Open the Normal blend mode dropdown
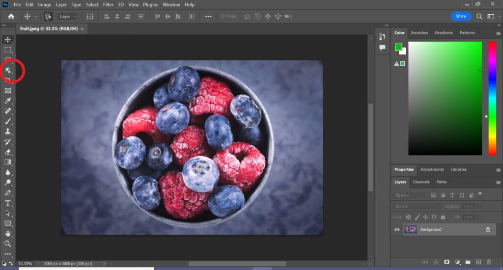This screenshot has height=270, width=503. (416, 206)
